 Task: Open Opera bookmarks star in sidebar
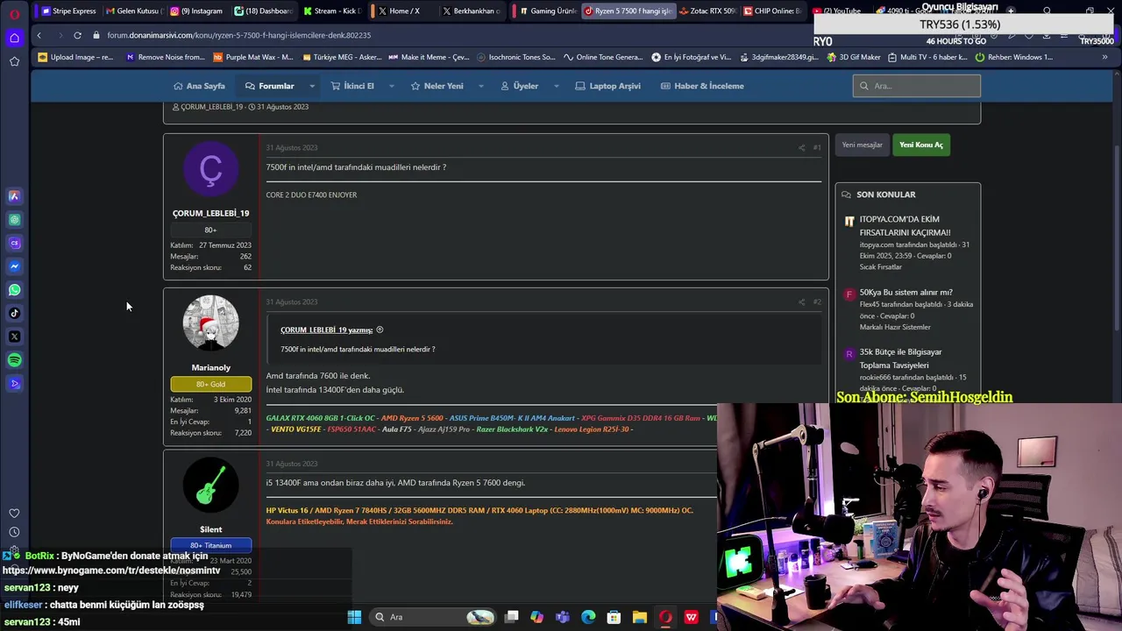point(14,61)
